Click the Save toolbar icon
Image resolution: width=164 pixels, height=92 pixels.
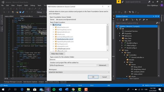pyautogui.click(x=20, y=12)
